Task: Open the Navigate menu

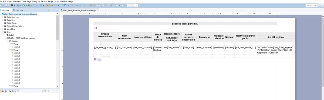Action: 36,1
